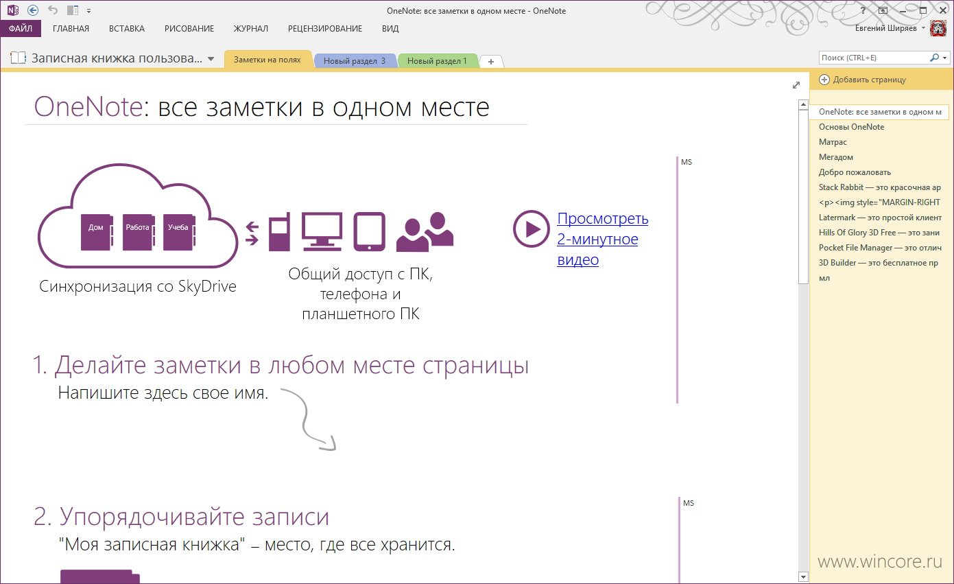Open the Просмотреть 2-минутное видео link
This screenshot has height=584, width=954.
603,239
